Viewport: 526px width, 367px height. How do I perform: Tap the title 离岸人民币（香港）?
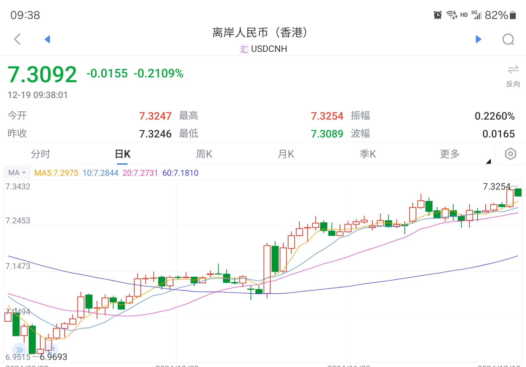pos(260,33)
